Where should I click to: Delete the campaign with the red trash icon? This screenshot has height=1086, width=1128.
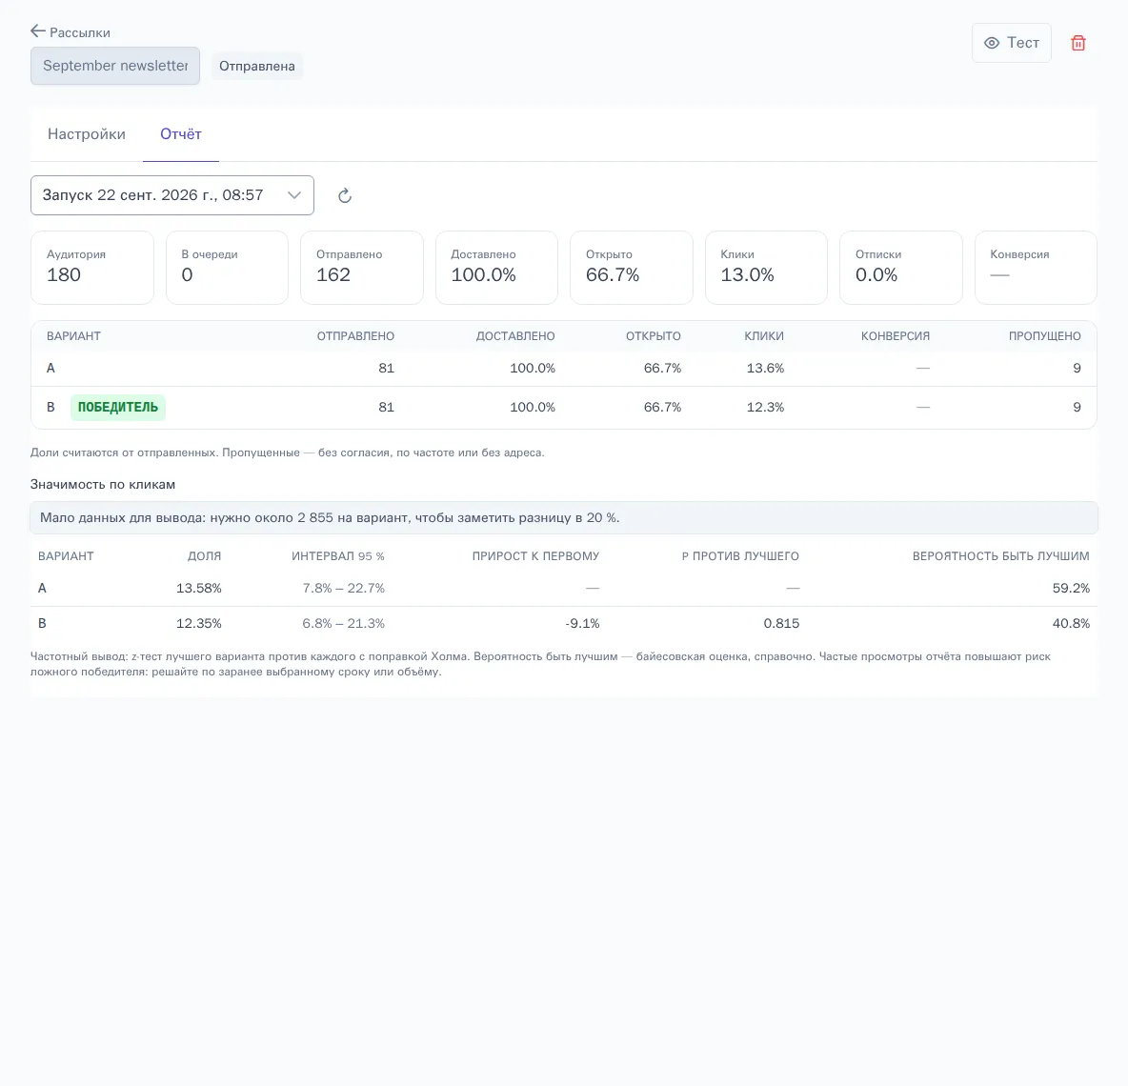[1078, 43]
